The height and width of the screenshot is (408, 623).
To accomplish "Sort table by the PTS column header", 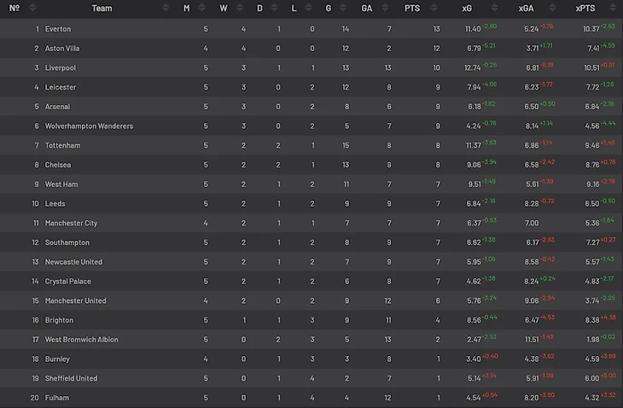I will [x=411, y=9].
